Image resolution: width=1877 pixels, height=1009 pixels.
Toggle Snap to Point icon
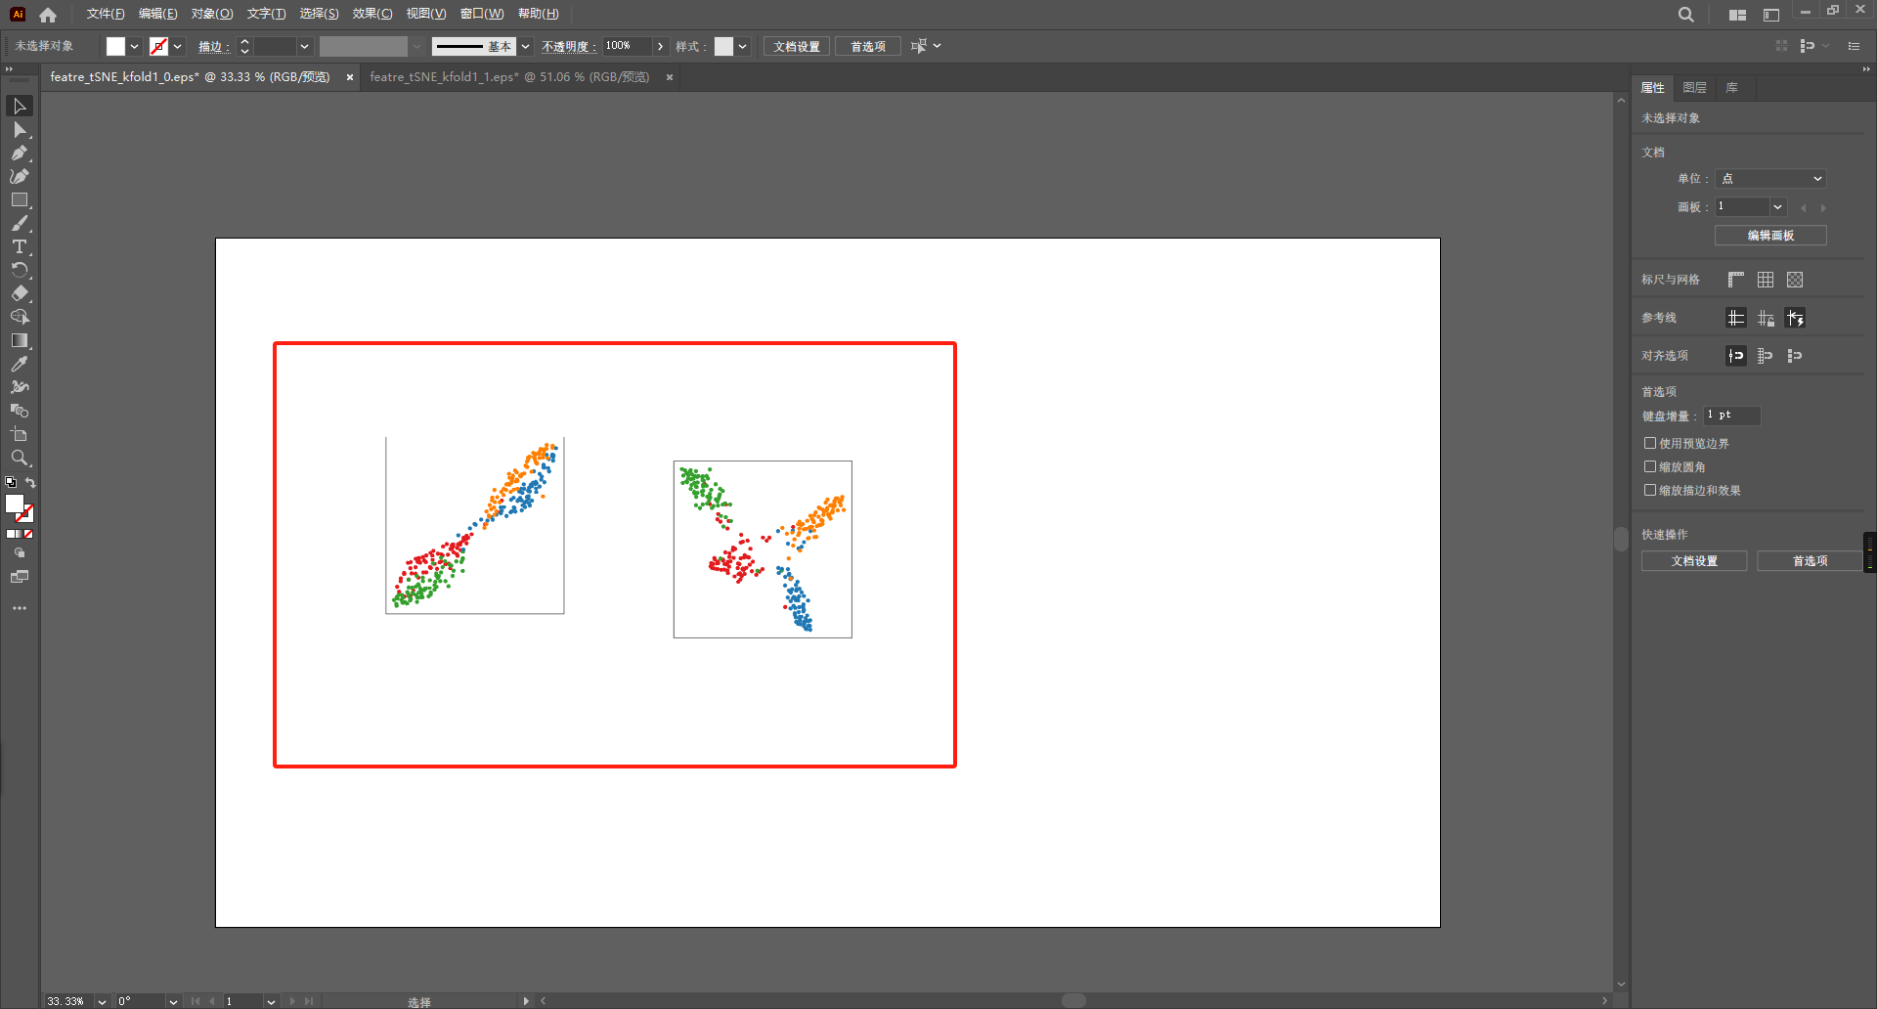1736,356
